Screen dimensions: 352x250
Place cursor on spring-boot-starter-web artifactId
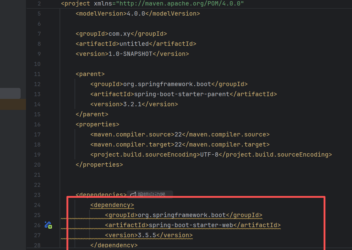click(191, 225)
